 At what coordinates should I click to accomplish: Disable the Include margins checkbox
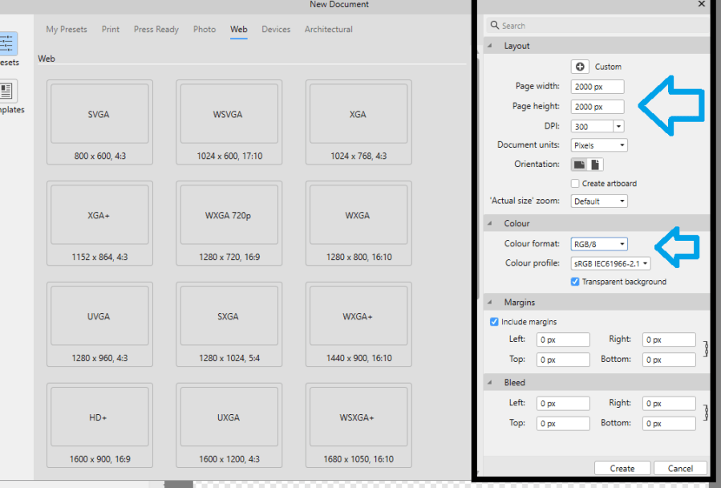494,322
